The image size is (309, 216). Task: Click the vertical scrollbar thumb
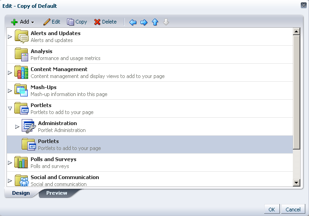[x=297, y=92]
